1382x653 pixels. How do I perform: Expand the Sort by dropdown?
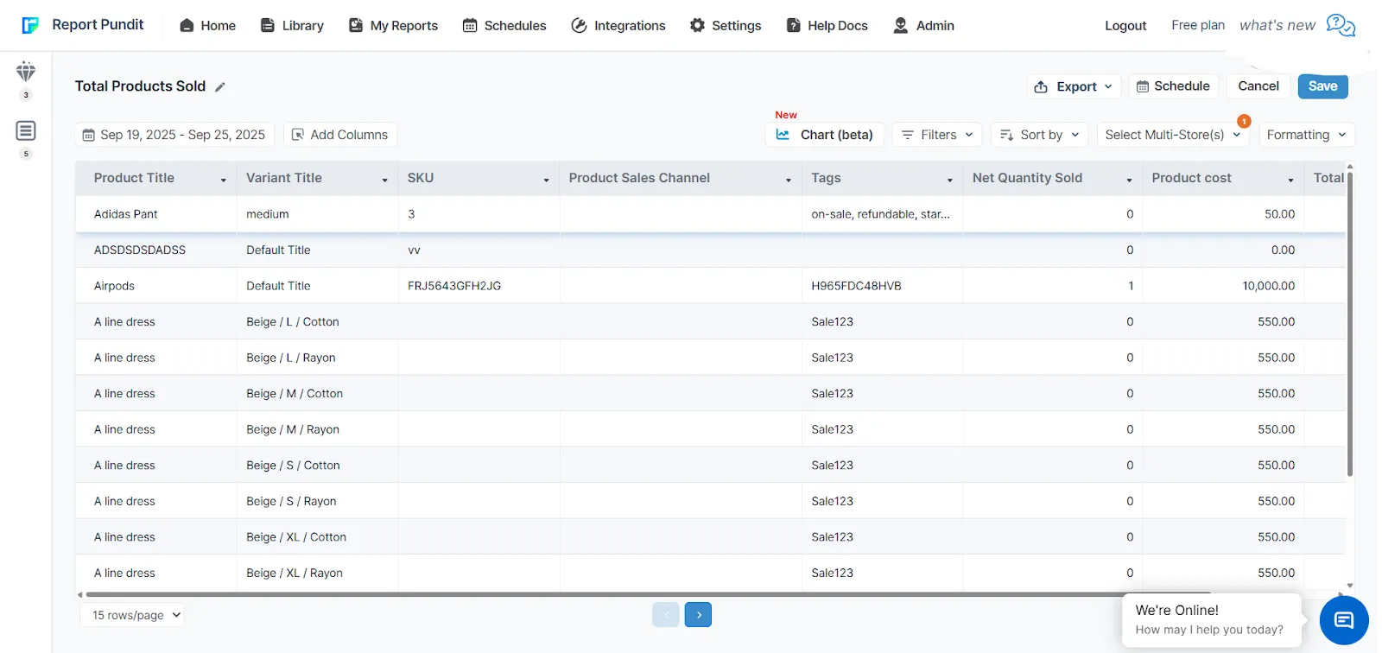(x=1040, y=135)
